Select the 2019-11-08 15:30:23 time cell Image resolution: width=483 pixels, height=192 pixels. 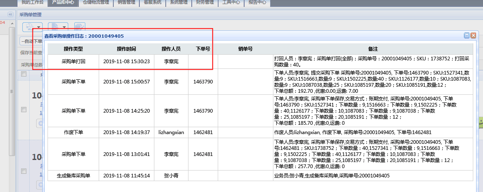point(126,62)
